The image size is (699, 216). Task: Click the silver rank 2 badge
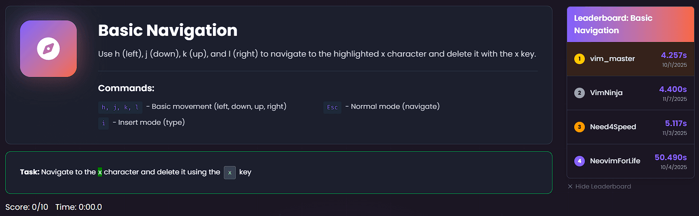[x=579, y=93]
